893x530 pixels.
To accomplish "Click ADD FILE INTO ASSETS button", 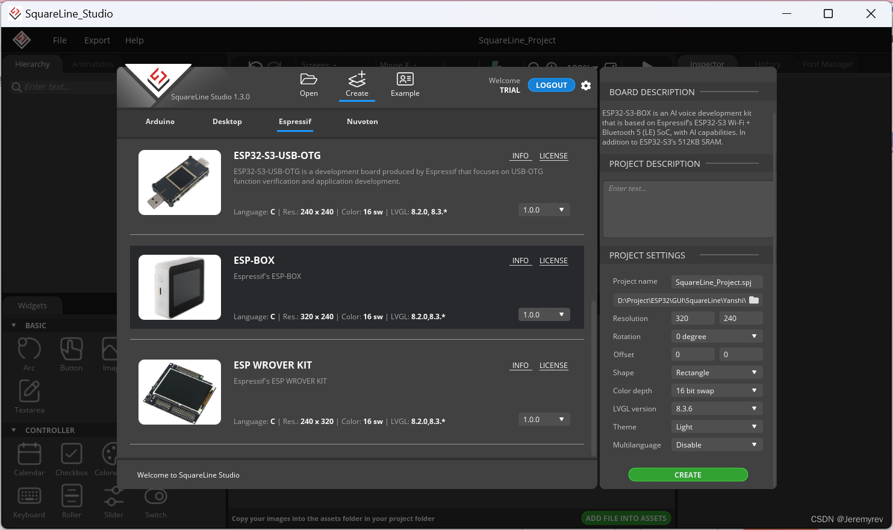I will point(626,518).
